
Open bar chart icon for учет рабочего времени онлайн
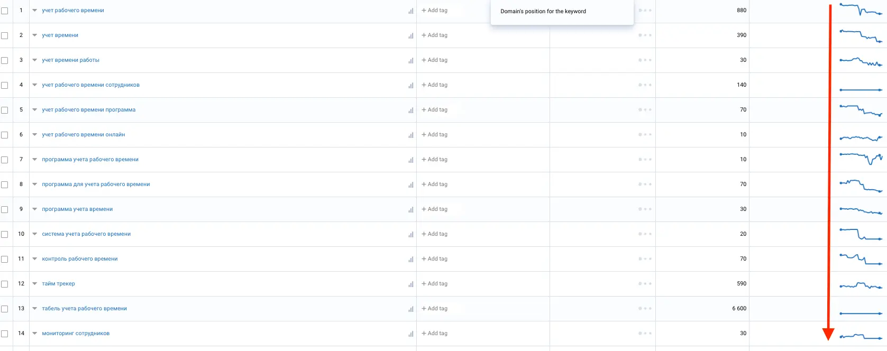[411, 135]
